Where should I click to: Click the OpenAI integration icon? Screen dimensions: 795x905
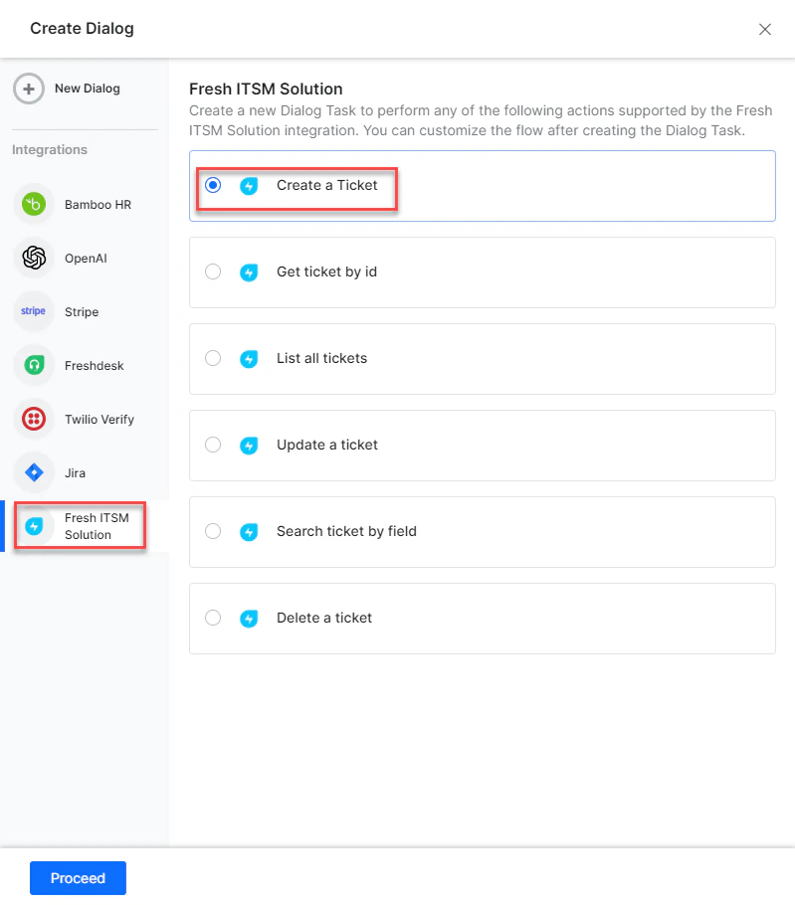point(31,258)
